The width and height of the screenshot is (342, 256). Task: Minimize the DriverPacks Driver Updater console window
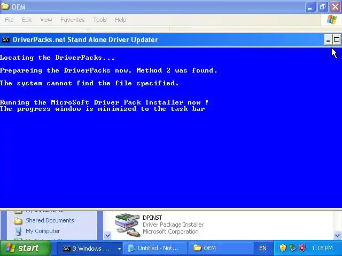pyautogui.click(x=328, y=39)
